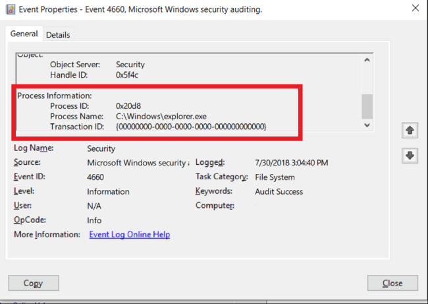
Task: Select the all-zero Transaction ID value
Action: pos(191,127)
